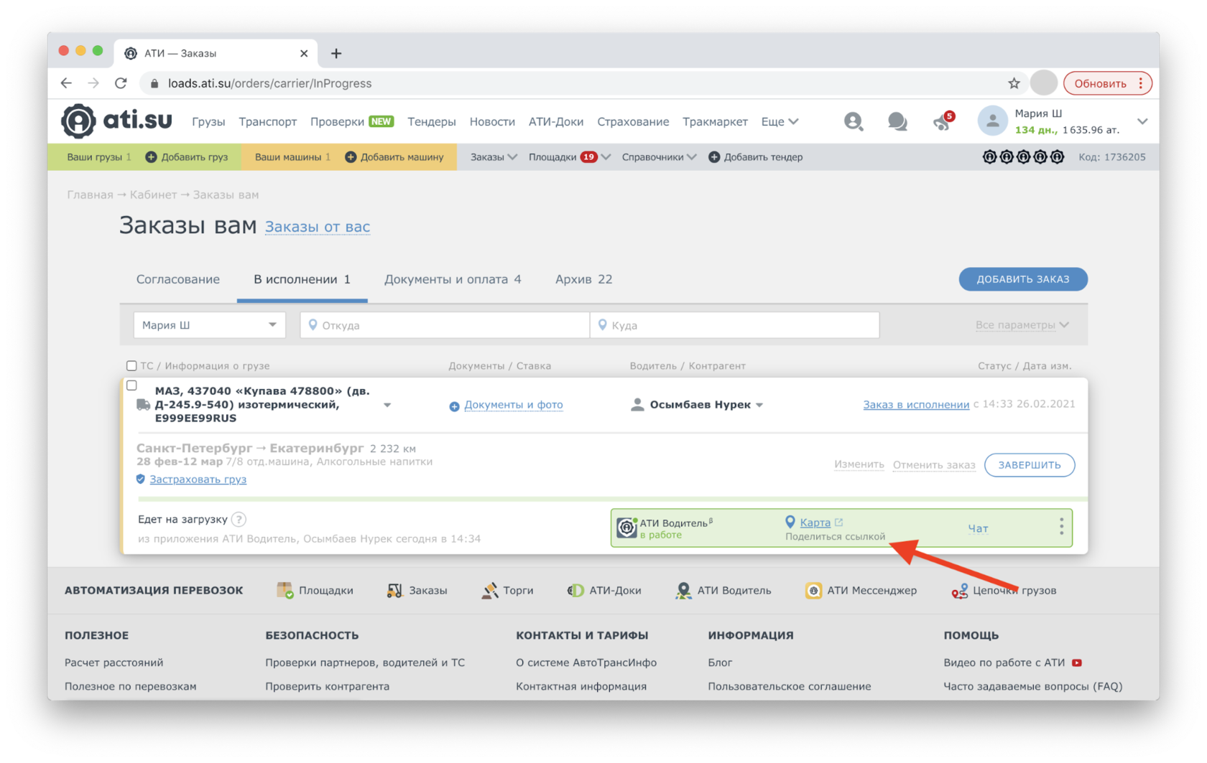This screenshot has width=1207, height=763.
Task: Open Площадки dropdown in toolbar
Action: pos(570,157)
